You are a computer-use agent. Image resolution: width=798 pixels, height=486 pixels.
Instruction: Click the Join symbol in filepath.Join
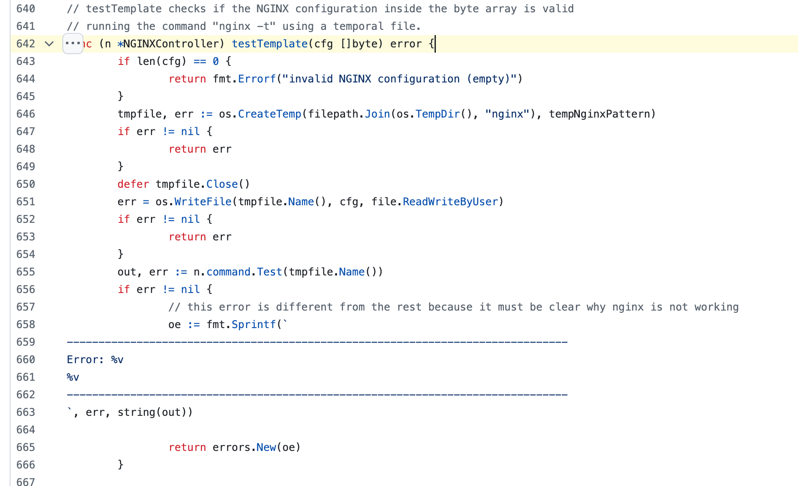(377, 114)
